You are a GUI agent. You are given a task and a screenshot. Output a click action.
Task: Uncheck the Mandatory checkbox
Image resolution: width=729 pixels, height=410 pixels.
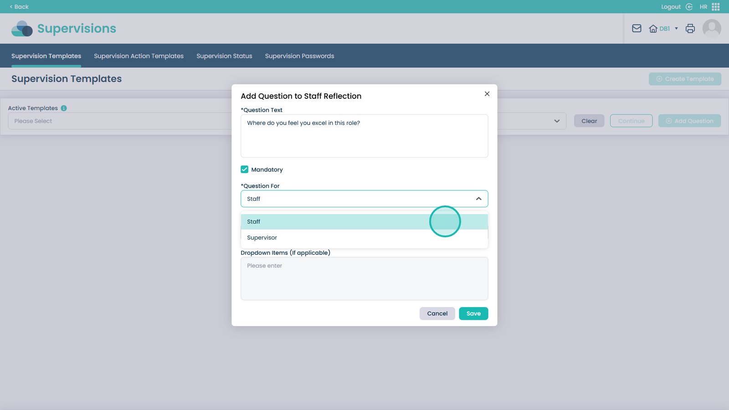tap(245, 169)
